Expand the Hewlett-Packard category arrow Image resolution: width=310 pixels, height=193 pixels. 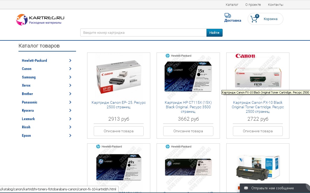click(70, 60)
